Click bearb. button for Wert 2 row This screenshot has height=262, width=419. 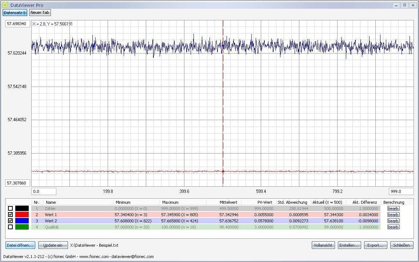pos(393,221)
